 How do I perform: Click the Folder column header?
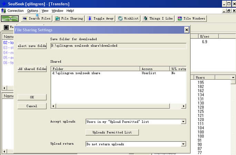tap(96, 69)
